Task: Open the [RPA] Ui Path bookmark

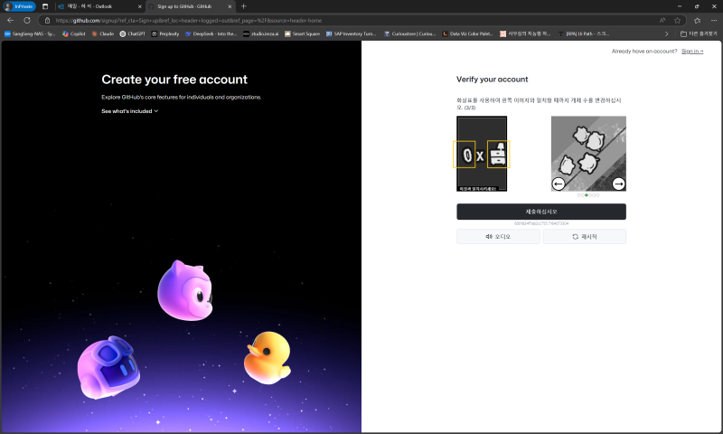Action: [583, 33]
